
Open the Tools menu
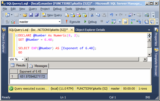(x=69, y=9)
